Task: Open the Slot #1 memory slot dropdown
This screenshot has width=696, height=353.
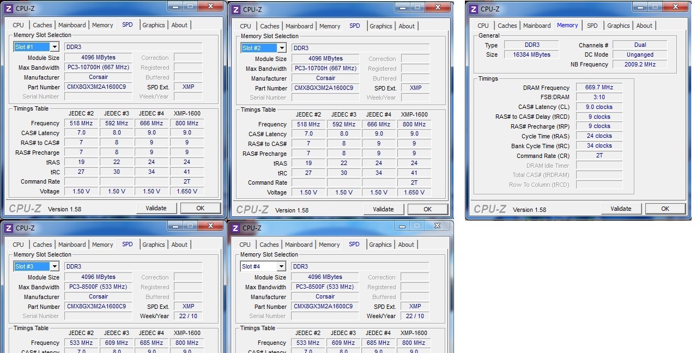Action: 54,47
